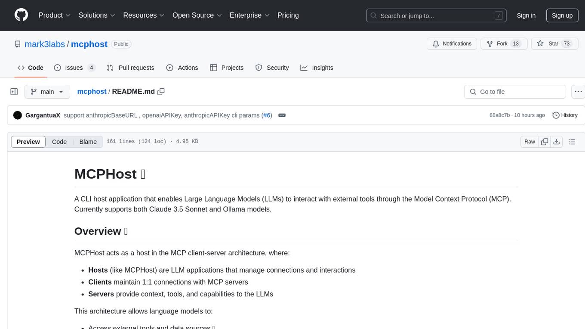
Task: Expand the Open Source menu
Action: 197,15
